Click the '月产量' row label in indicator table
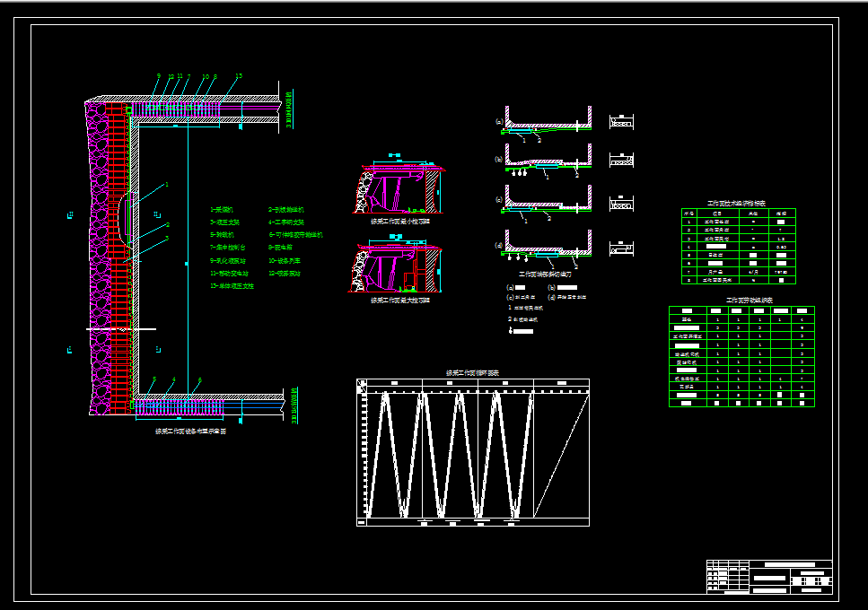This screenshot has height=610, width=868. [x=716, y=272]
